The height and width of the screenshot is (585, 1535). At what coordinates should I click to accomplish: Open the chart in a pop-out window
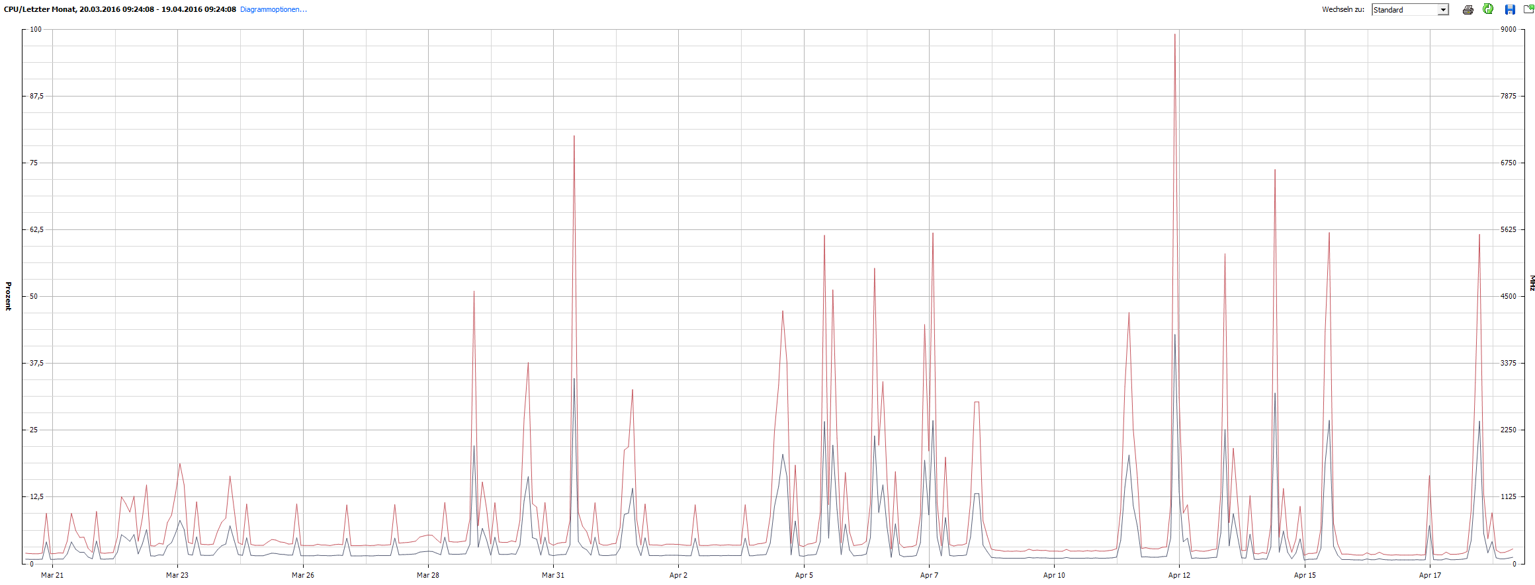(x=1529, y=9)
